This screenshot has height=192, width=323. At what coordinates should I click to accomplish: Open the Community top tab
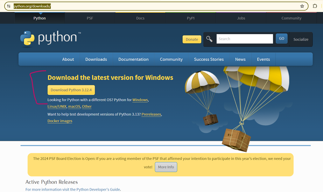tap(291, 18)
